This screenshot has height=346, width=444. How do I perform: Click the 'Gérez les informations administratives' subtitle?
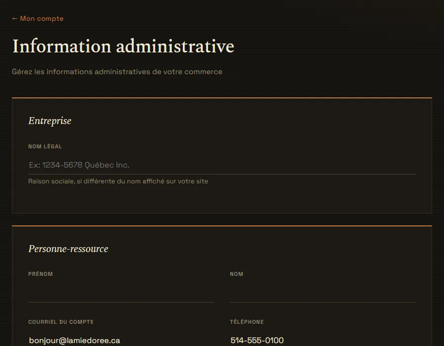(117, 72)
